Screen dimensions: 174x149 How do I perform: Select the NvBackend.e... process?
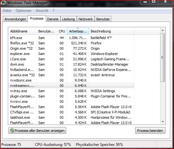click(x=71, y=70)
